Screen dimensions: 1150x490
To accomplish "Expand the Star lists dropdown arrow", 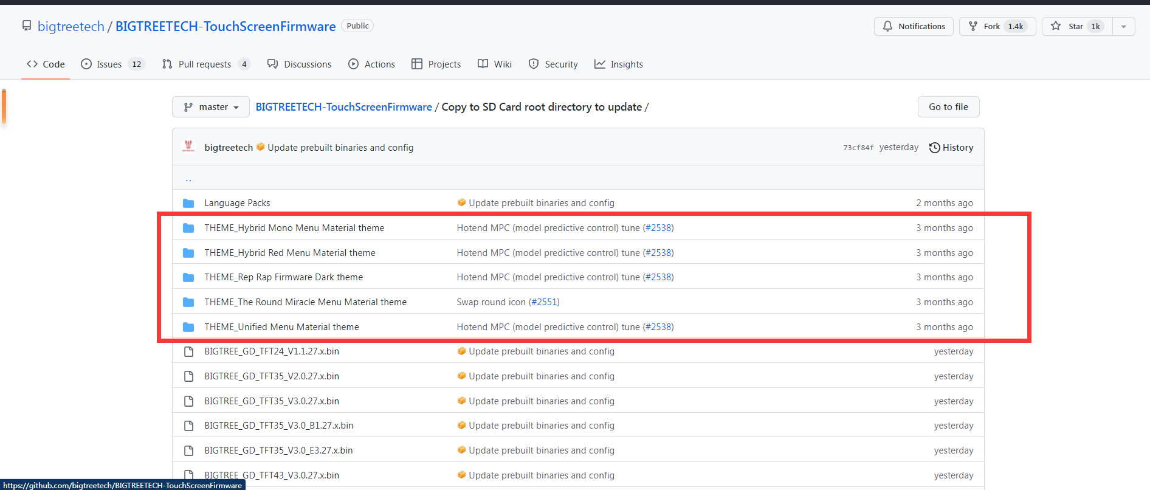I will [1123, 26].
